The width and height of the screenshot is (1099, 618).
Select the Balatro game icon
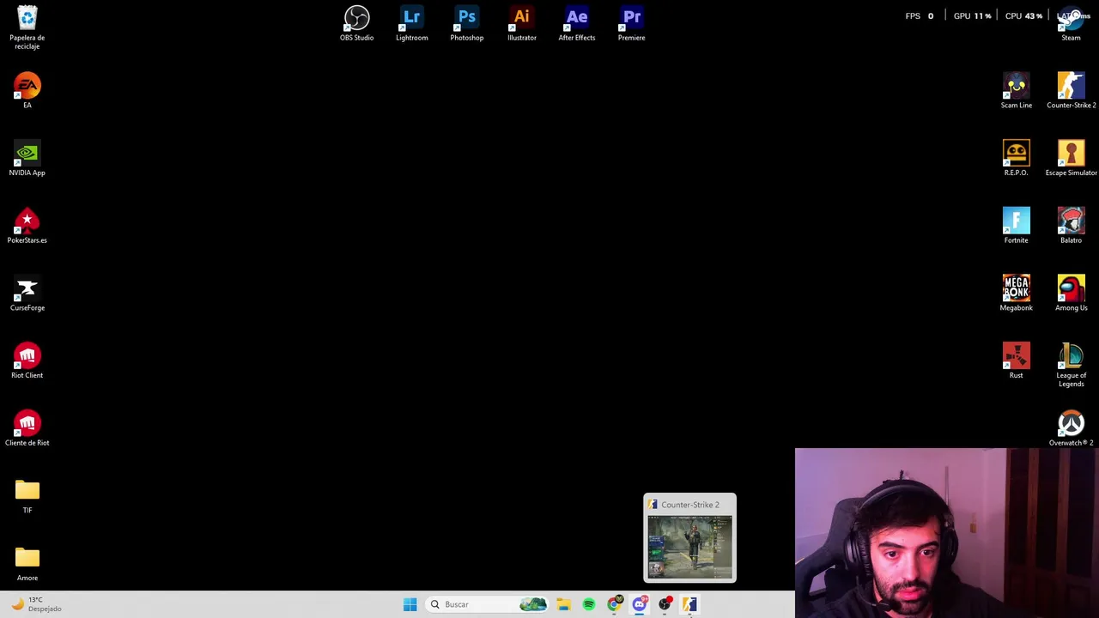(1072, 225)
